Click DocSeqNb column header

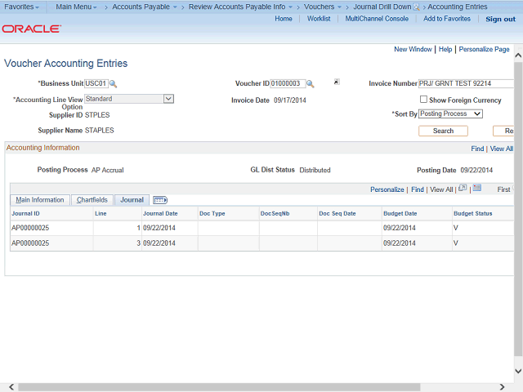(275, 214)
